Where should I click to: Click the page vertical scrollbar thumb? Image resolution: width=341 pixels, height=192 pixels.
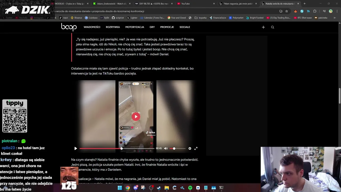[x=339, y=96]
